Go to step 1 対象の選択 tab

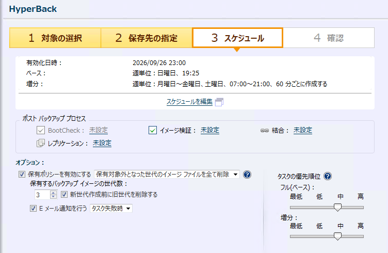pos(55,38)
